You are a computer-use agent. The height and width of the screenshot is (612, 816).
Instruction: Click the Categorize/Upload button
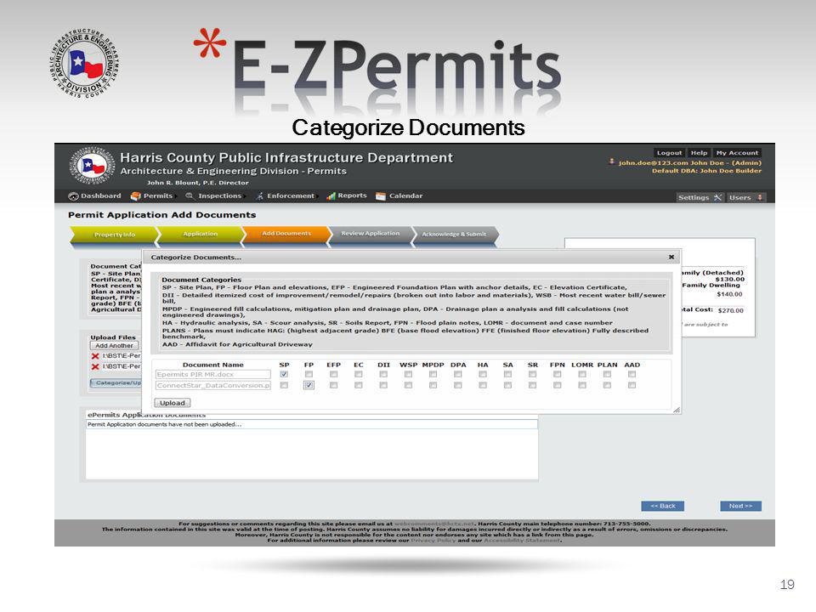116,383
